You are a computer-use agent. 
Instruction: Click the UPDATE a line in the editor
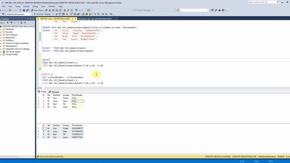click(x=48, y=74)
